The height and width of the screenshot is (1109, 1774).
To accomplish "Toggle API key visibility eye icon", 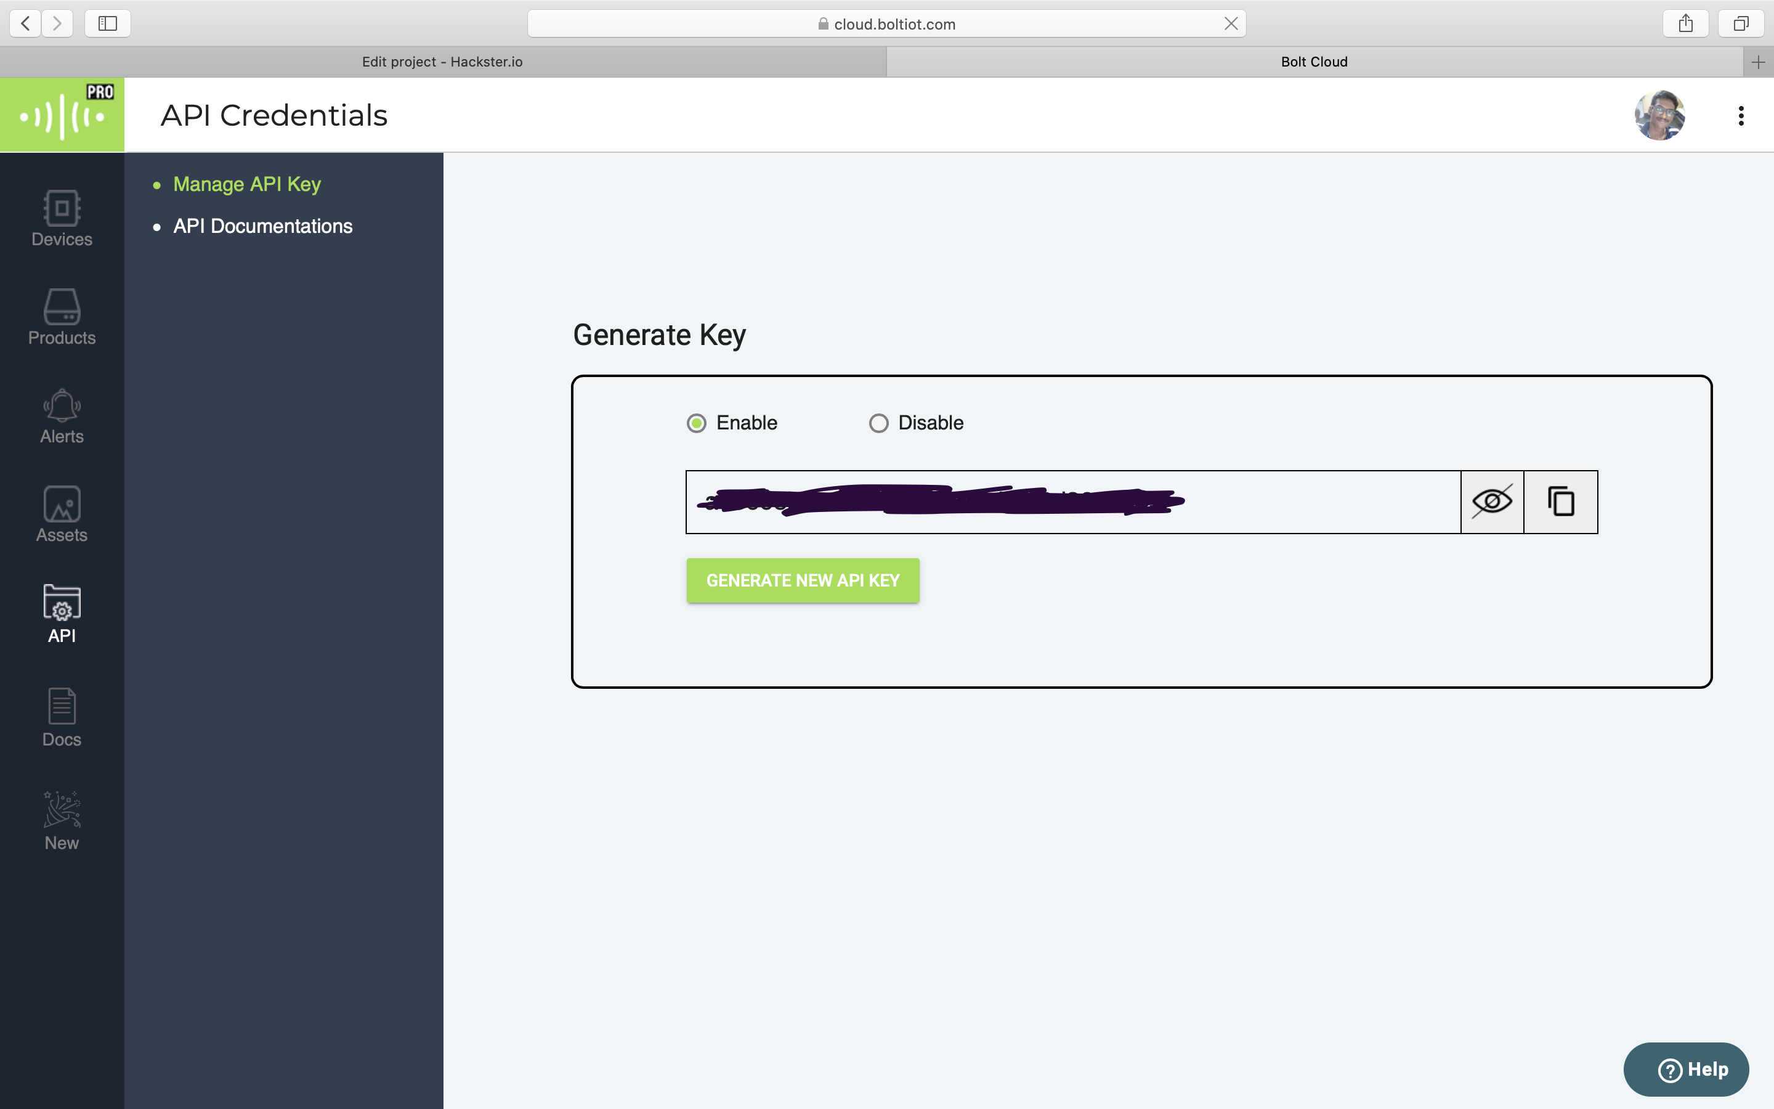I will [x=1492, y=502].
